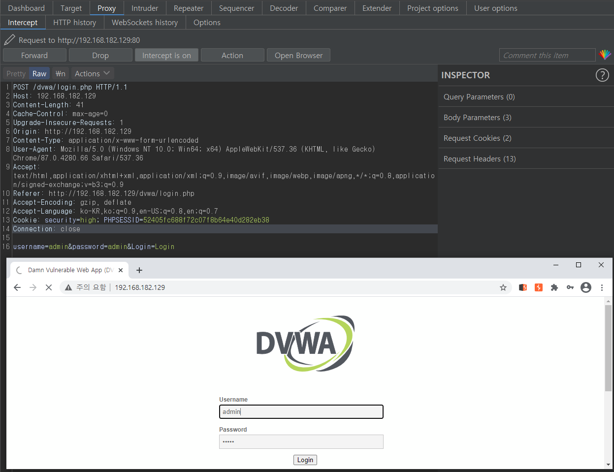614x472 pixels.
Task: Expand Request Cookies (2) section
Action: pyautogui.click(x=526, y=138)
